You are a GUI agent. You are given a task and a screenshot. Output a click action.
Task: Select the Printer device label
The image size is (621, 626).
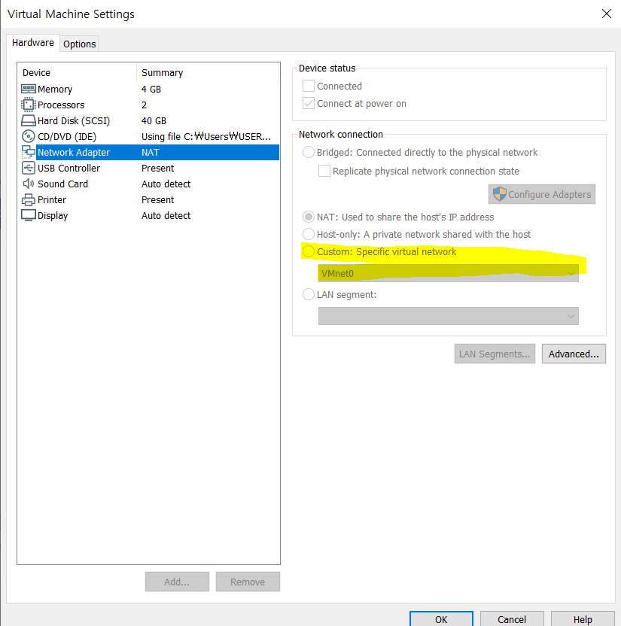pyautogui.click(x=52, y=199)
